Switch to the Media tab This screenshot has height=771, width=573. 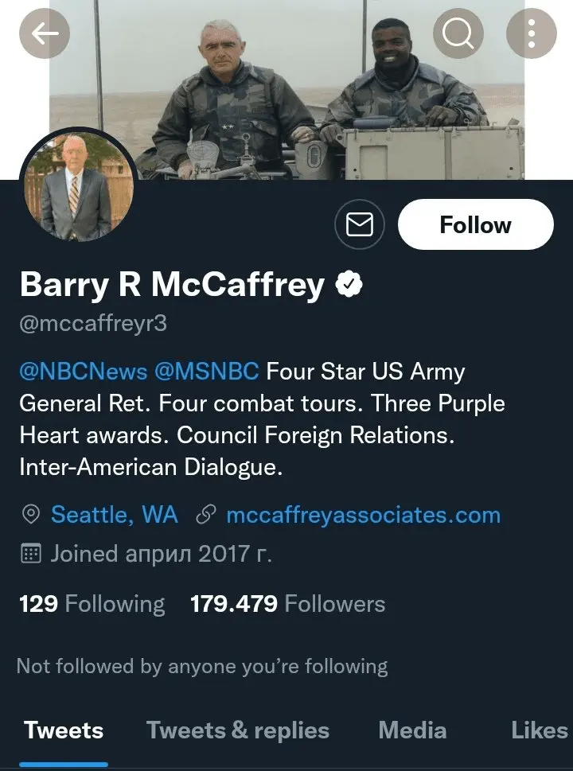click(411, 730)
